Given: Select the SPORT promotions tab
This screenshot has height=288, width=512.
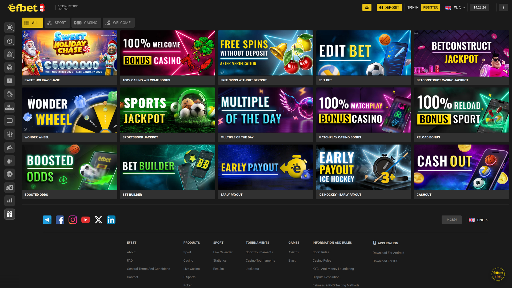Looking at the screenshot, I should pos(57,23).
